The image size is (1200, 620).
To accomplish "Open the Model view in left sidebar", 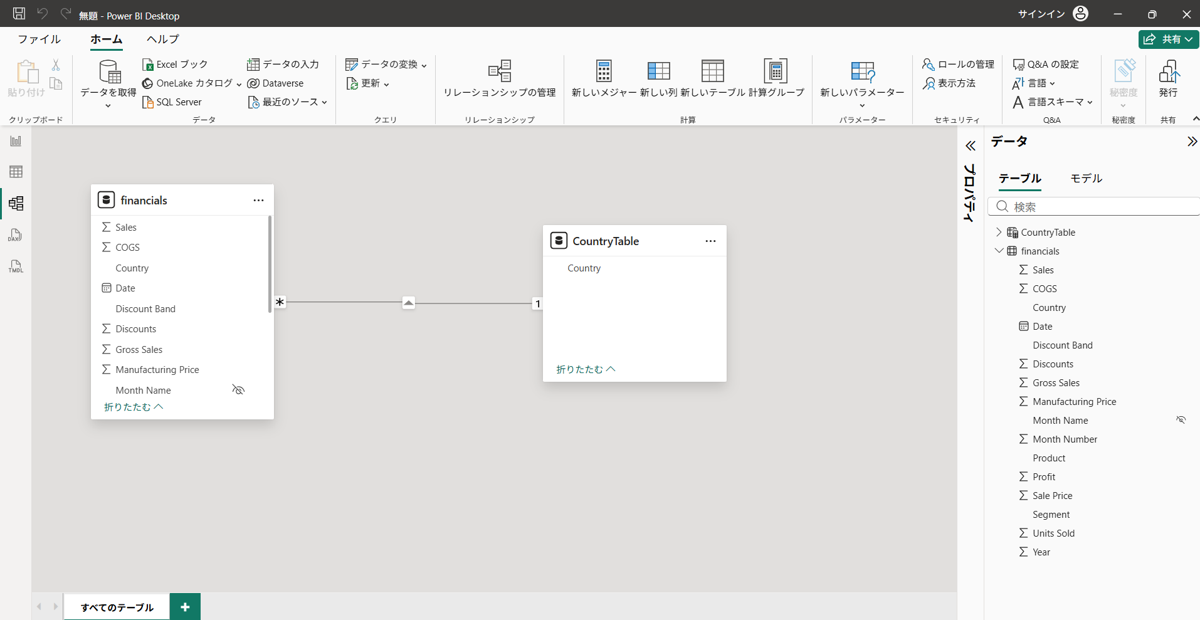I will click(x=16, y=203).
